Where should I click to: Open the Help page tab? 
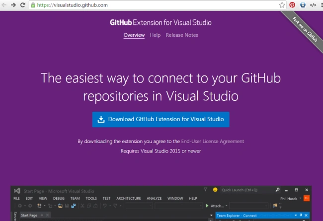coord(155,35)
